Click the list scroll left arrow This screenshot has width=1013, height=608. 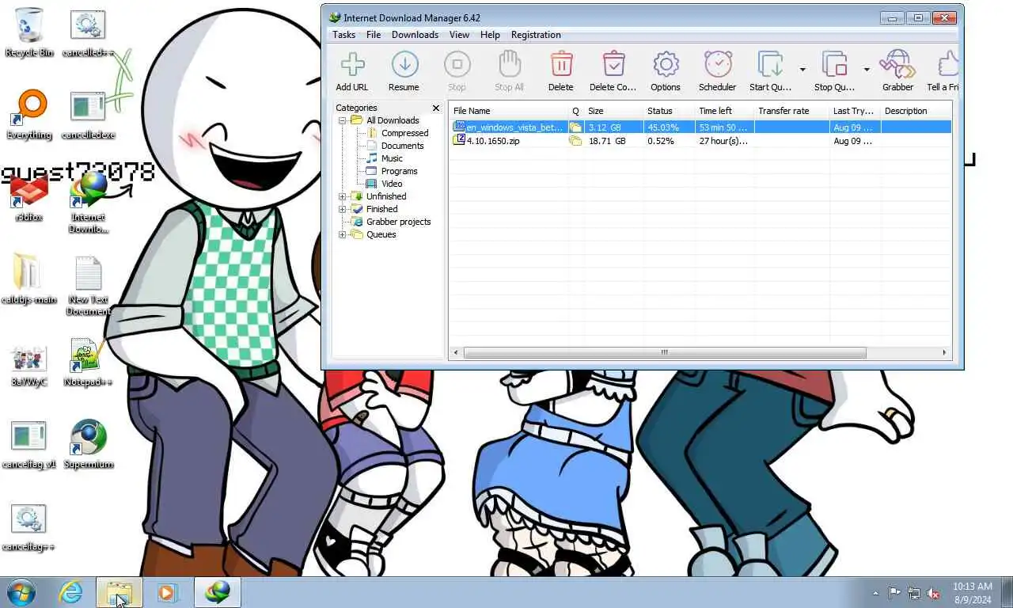click(456, 352)
